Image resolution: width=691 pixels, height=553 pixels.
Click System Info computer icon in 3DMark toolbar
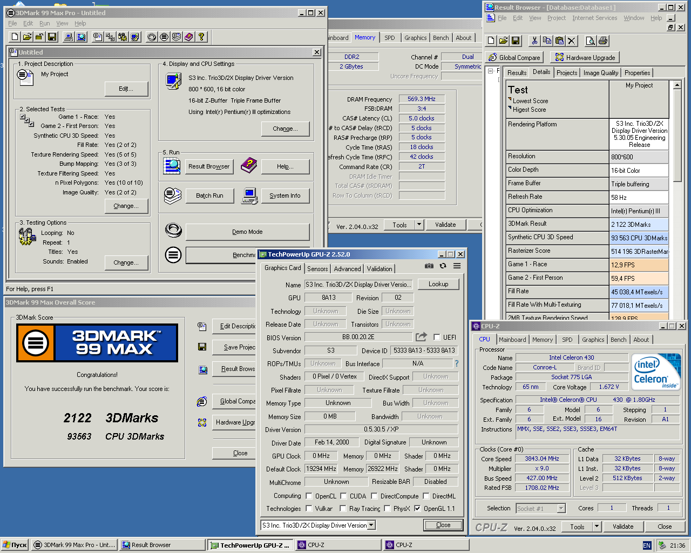[69, 37]
